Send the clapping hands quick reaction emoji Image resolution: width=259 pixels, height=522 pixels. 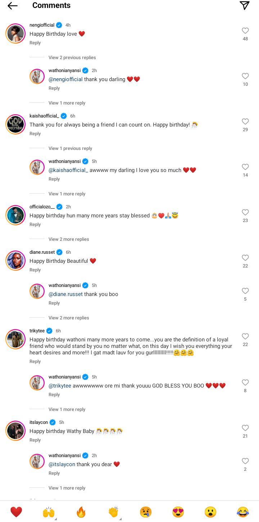(113, 512)
